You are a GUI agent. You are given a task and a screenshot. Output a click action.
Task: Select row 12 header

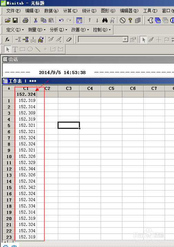click(9, 169)
